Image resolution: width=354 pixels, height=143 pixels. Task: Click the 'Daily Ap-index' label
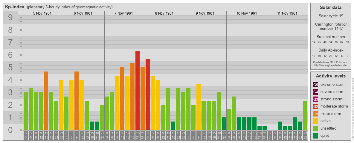331,50
